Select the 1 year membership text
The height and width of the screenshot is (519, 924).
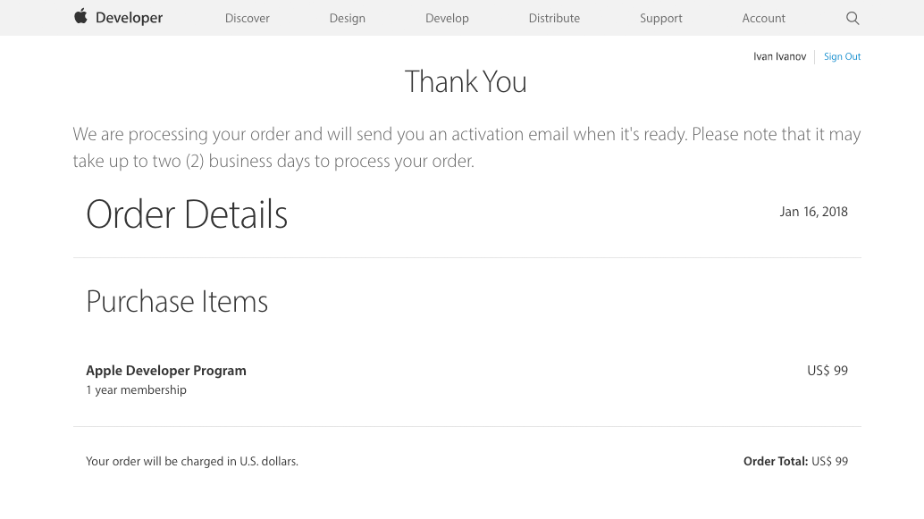tap(136, 390)
